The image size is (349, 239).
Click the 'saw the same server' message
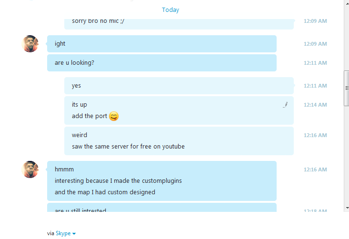(128, 147)
